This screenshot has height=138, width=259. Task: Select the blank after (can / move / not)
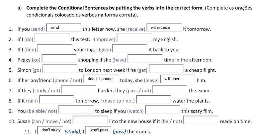90,120
